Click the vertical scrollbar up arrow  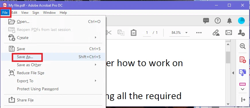coord(228,45)
